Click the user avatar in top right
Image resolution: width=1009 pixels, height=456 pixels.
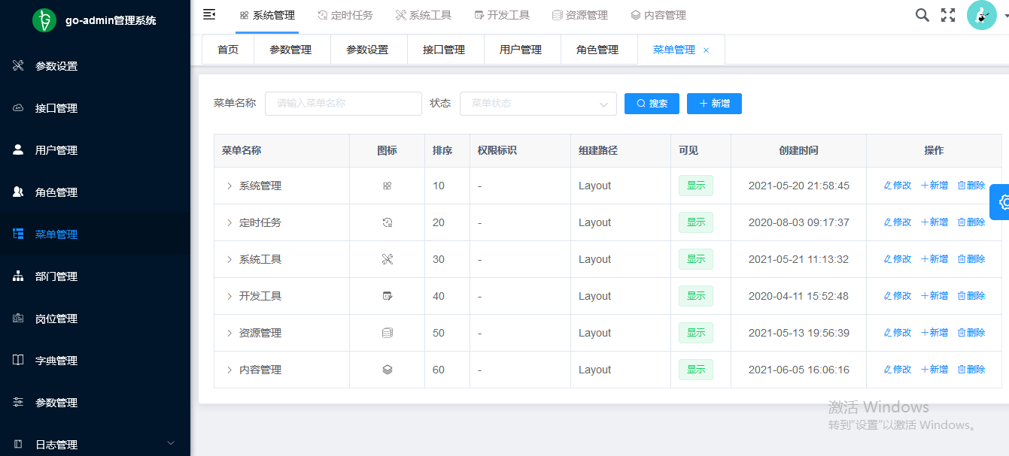coord(981,15)
